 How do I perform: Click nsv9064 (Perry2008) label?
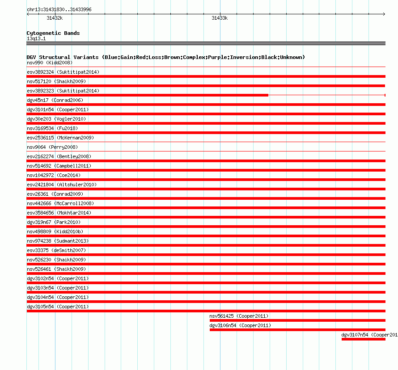(52, 147)
